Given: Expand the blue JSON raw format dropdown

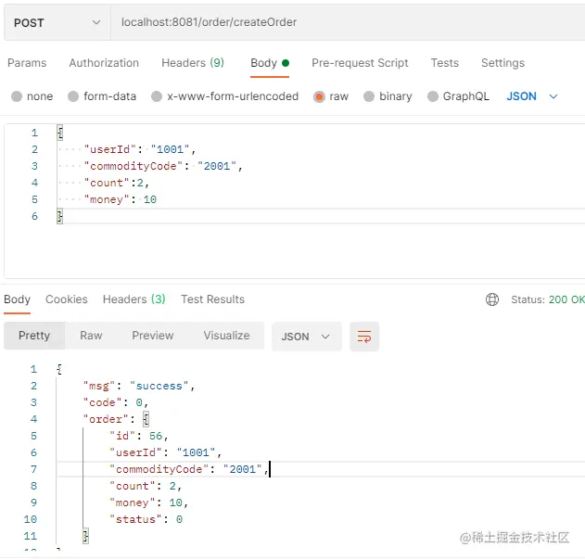Looking at the screenshot, I should [531, 96].
